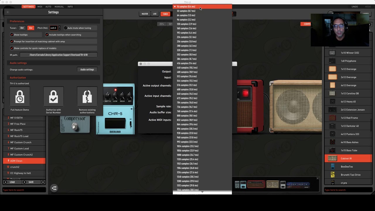Set tuner display to Dot
The width and height of the screenshot is (375, 211).
tap(22, 28)
